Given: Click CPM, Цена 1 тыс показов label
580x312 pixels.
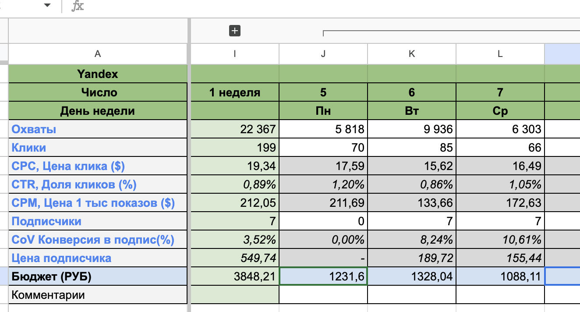Looking at the screenshot, I should tap(98, 203).
